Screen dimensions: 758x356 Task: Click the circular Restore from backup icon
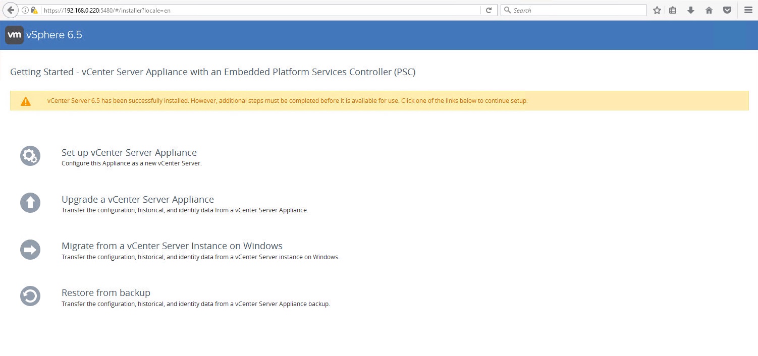pyautogui.click(x=30, y=296)
